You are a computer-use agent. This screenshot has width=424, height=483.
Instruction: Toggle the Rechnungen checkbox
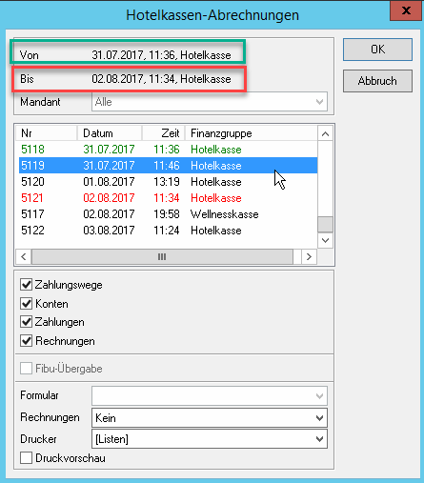pyautogui.click(x=26, y=341)
